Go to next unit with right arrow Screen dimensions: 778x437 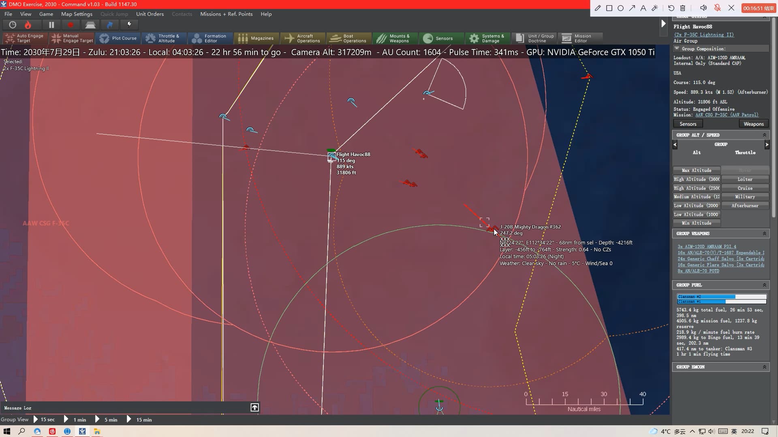coord(767,144)
